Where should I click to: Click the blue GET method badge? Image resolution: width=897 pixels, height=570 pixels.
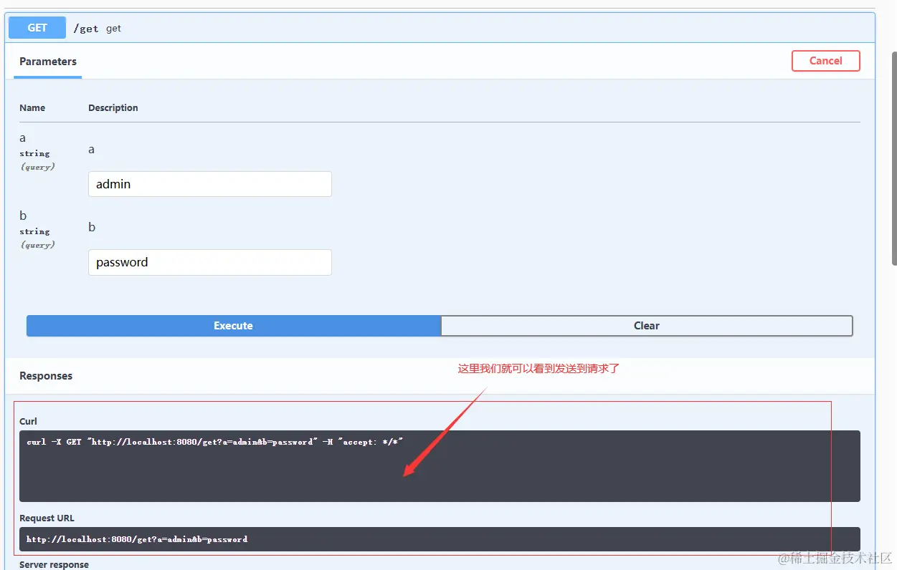coord(37,28)
